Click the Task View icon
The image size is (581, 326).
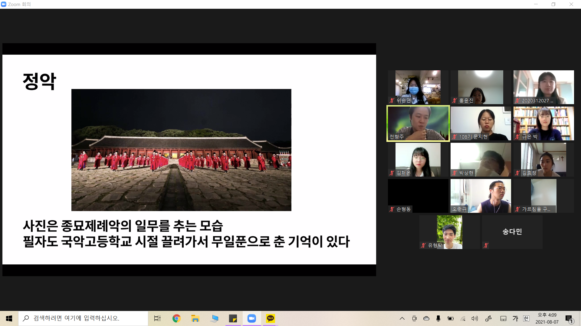157,318
